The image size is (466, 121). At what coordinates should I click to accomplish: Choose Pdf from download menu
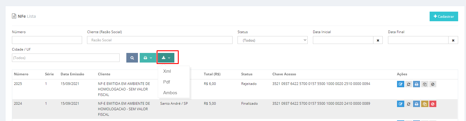[166, 82]
